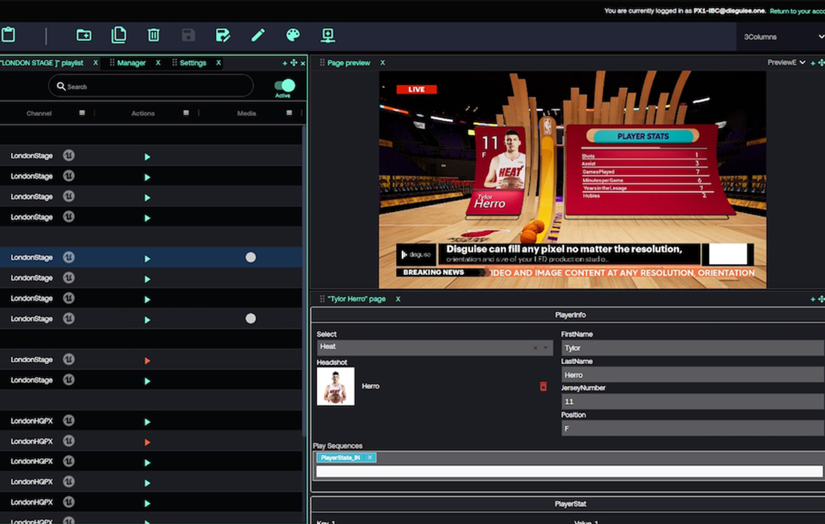Click the "Herro" label beside the headshot
The width and height of the screenshot is (825, 524).
coord(371,386)
